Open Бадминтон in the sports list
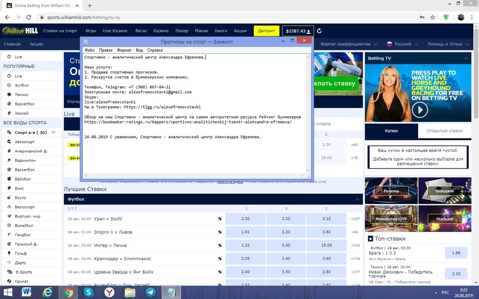 coord(32,160)
